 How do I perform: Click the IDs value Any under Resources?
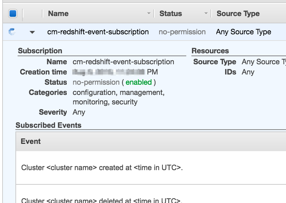[x=248, y=72]
